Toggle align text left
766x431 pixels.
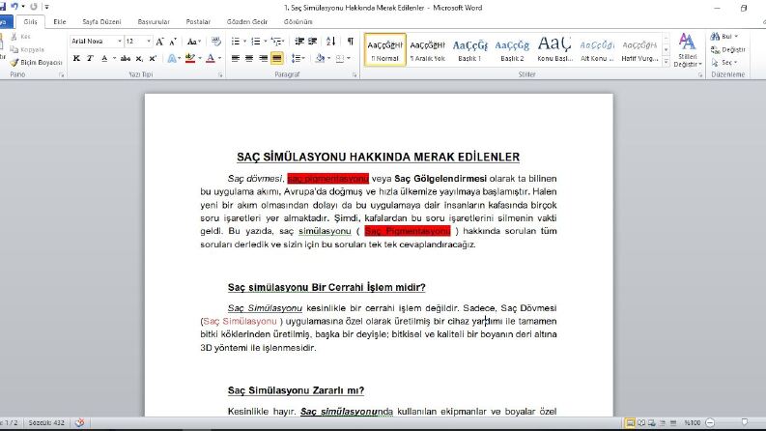tap(236, 59)
